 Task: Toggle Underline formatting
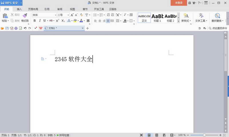pyautogui.click(x=45, y=21)
